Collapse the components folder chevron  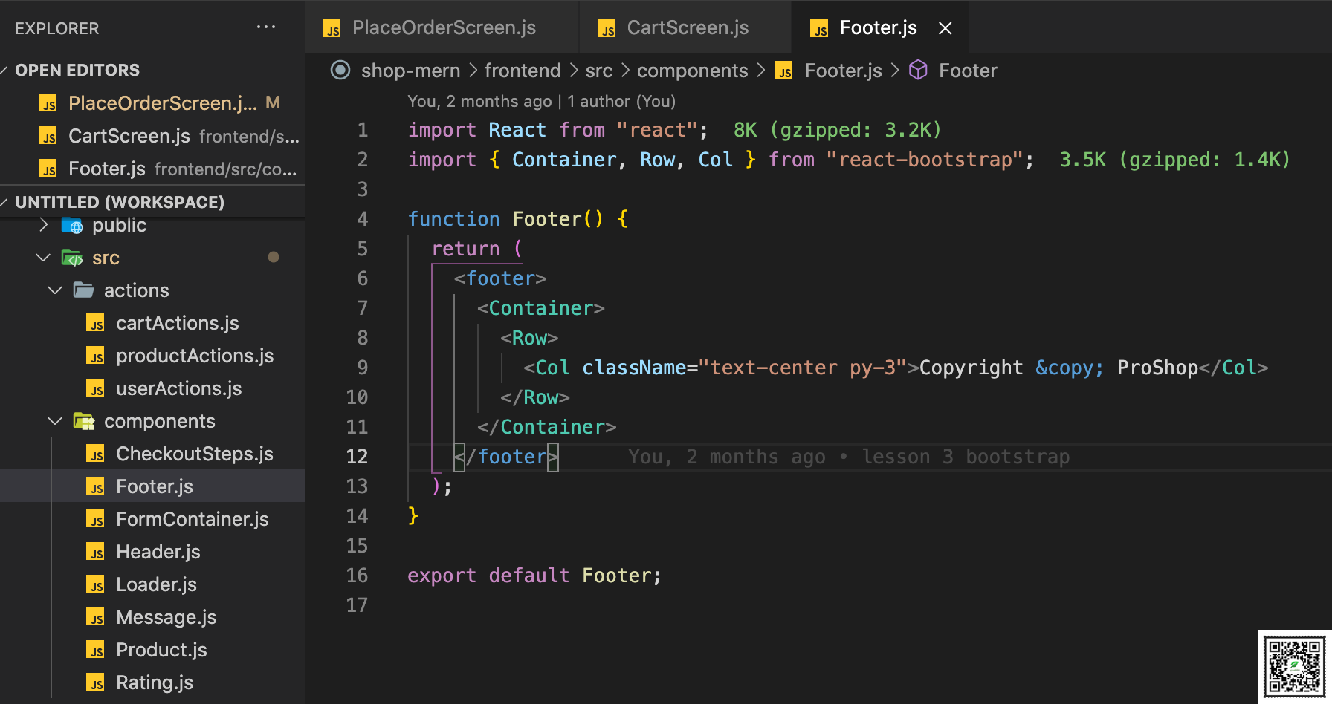click(55, 421)
